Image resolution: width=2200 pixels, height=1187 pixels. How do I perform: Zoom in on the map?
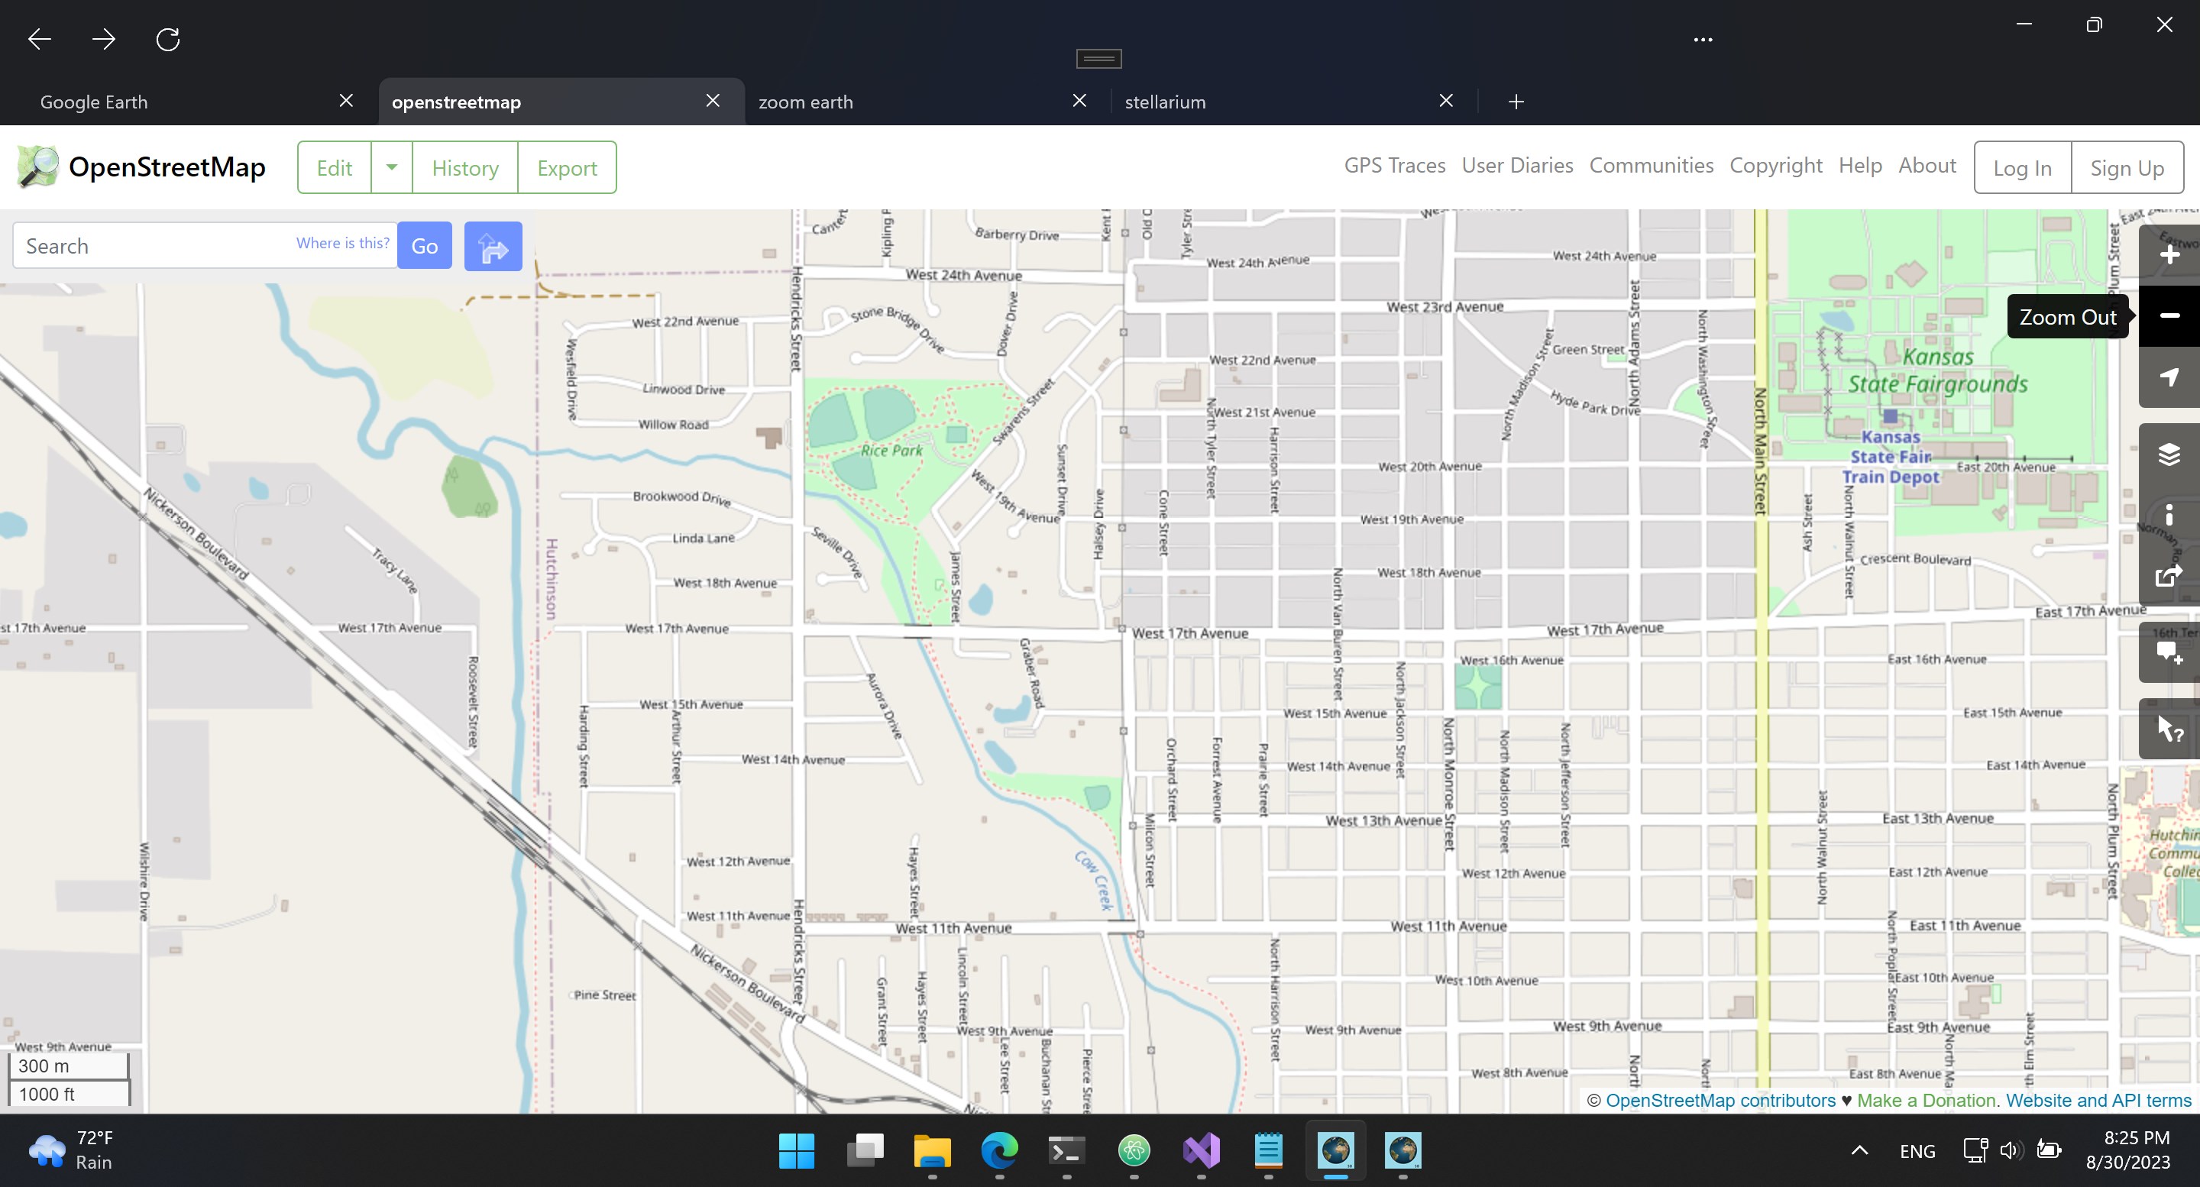click(2169, 253)
